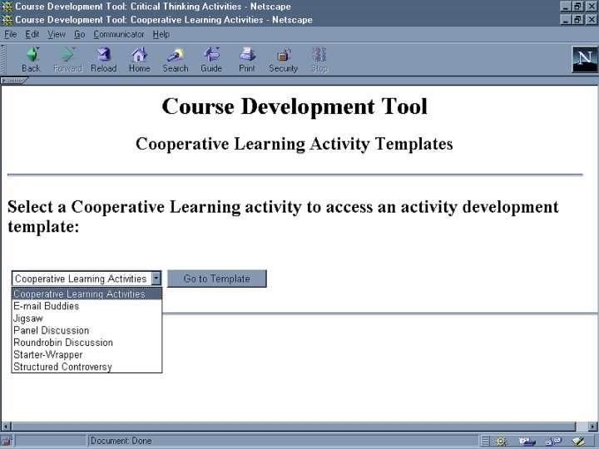
Task: Open the Composer icon in the component bar
Action: click(578, 442)
